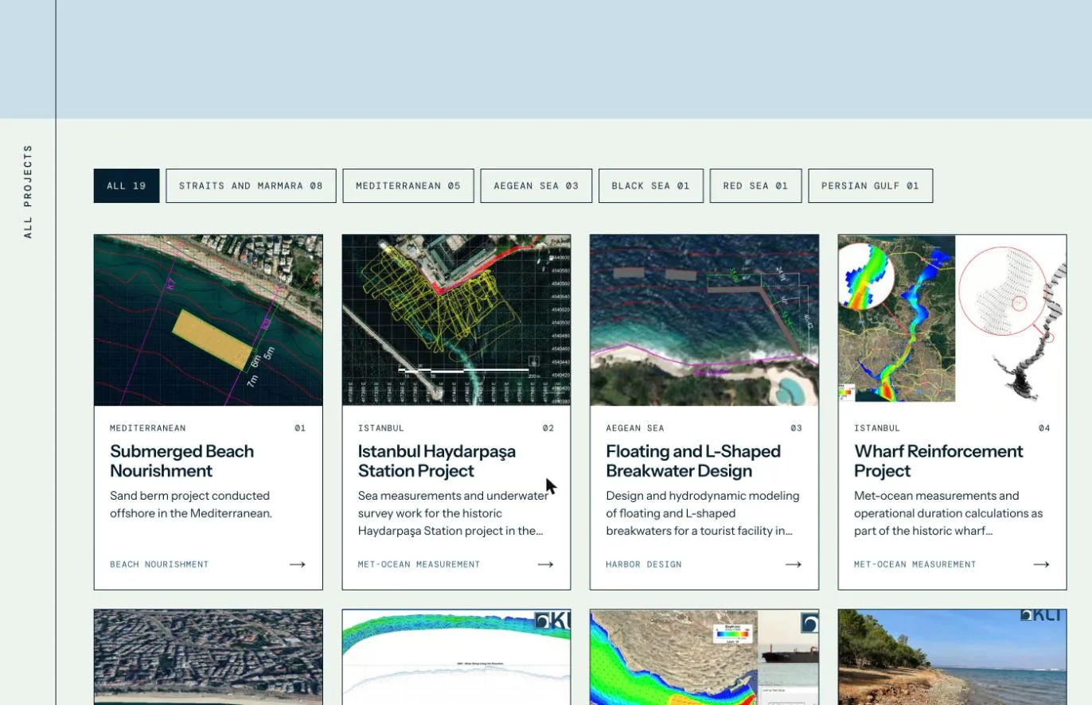Viewport: 1092px width, 705px height.
Task: Open the Haydarpaşa survey tracks thumbnail
Action: click(456, 320)
